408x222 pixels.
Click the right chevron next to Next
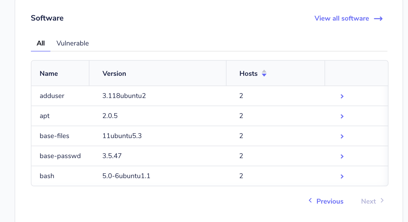[382, 200]
